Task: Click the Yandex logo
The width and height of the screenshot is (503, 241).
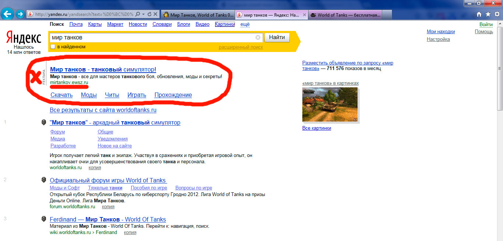Action: point(24,38)
